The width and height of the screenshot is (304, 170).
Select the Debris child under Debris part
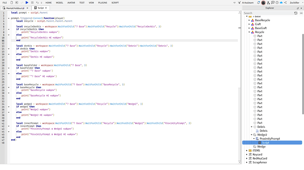[x=263, y=131]
